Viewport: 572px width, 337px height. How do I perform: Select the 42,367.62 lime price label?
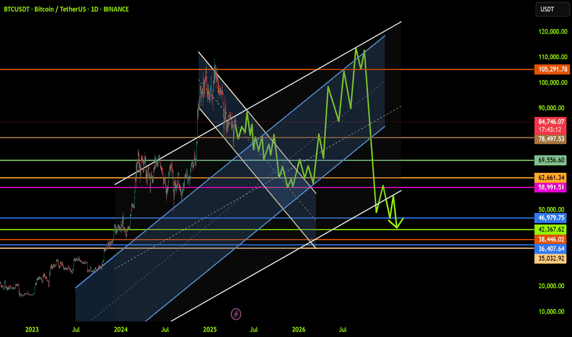(x=551, y=230)
